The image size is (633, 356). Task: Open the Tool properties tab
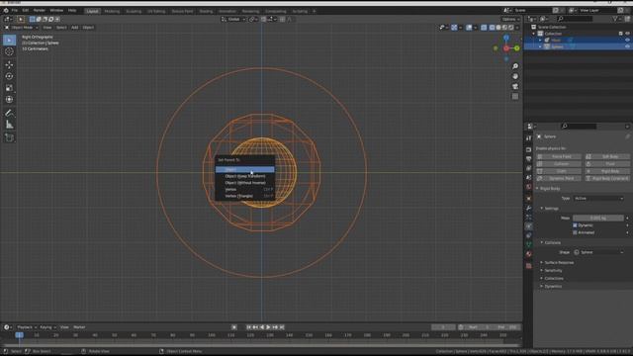point(528,138)
